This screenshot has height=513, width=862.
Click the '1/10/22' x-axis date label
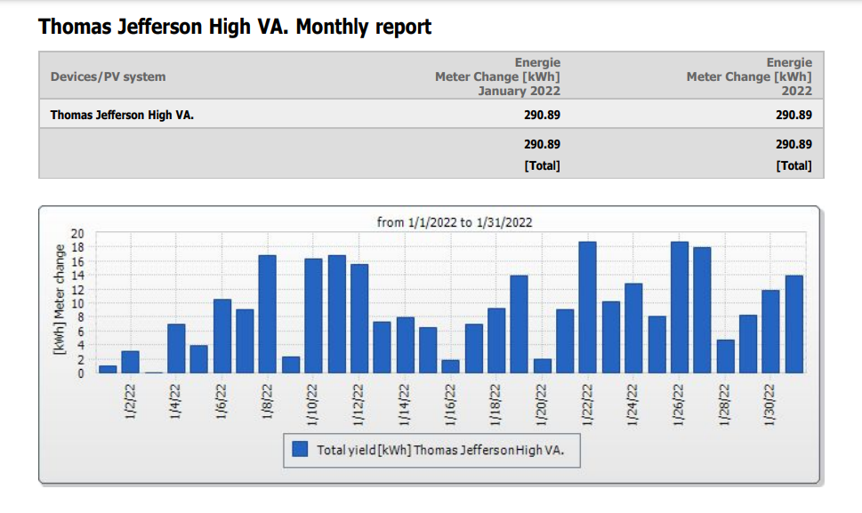click(x=312, y=405)
